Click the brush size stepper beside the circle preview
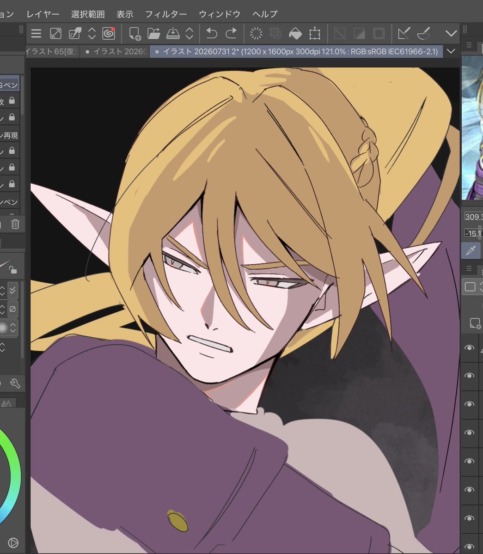 click(x=13, y=328)
